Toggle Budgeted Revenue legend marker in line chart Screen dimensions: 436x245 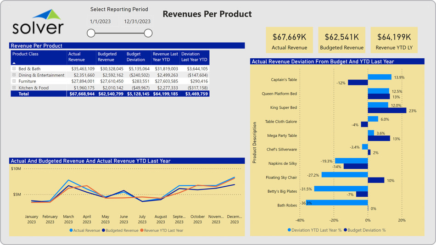point(104,230)
